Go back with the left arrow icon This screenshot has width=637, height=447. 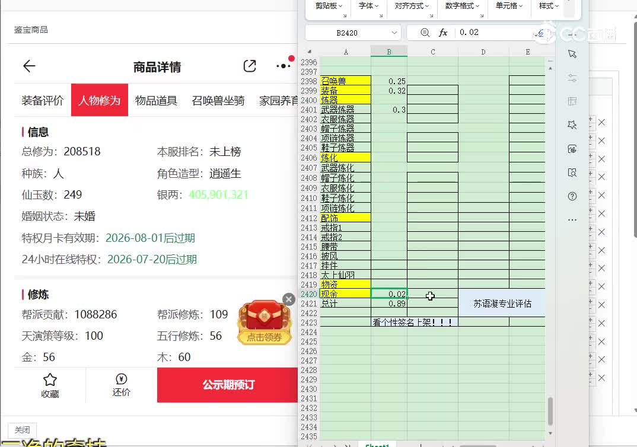(x=29, y=66)
